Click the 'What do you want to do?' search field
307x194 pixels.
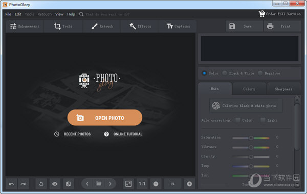[107, 14]
